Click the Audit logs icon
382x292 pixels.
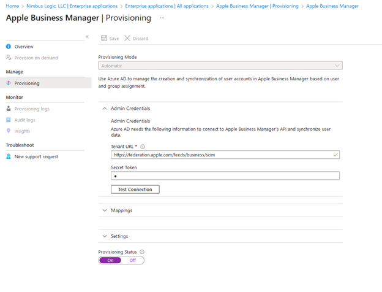9,120
